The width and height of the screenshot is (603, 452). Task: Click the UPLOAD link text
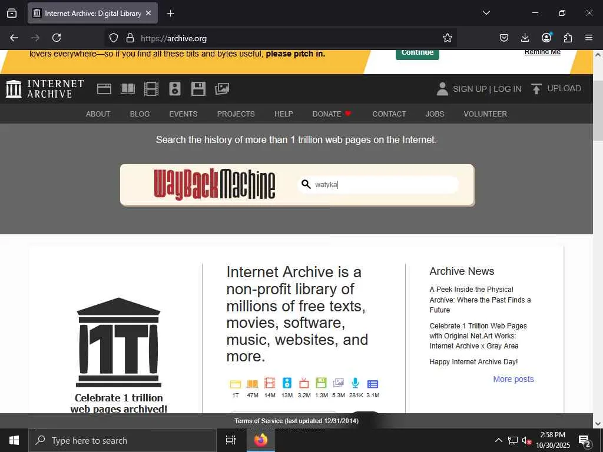pos(564,88)
